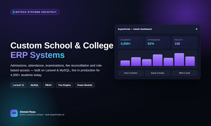Click the EDTECH SYSTEMS ARCHITECT badge
The width and height of the screenshot is (211, 126).
(35, 12)
